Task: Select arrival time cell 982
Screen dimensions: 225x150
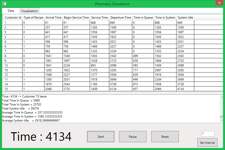Action: [53, 51]
